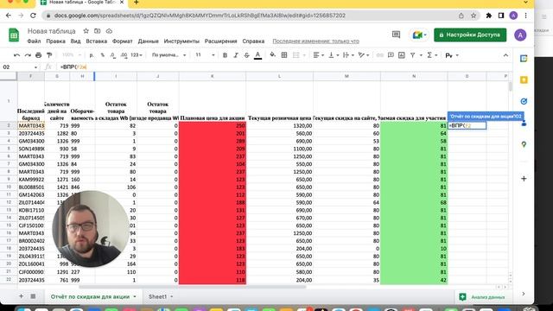Viewport: 553px width, 311px height.
Task: Click the Настройки Доступа share button
Action: (470, 35)
